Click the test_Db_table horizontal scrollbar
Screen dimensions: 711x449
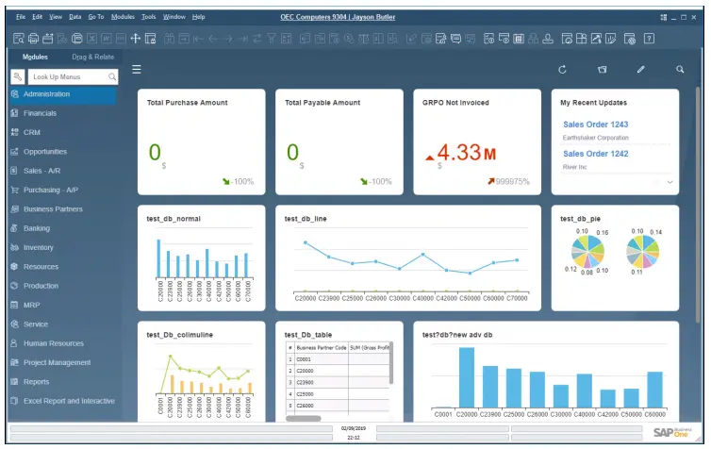coord(304,418)
